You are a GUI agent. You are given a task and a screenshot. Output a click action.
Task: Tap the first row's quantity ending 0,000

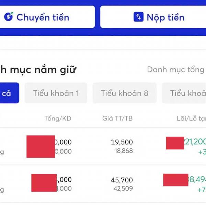(63, 142)
